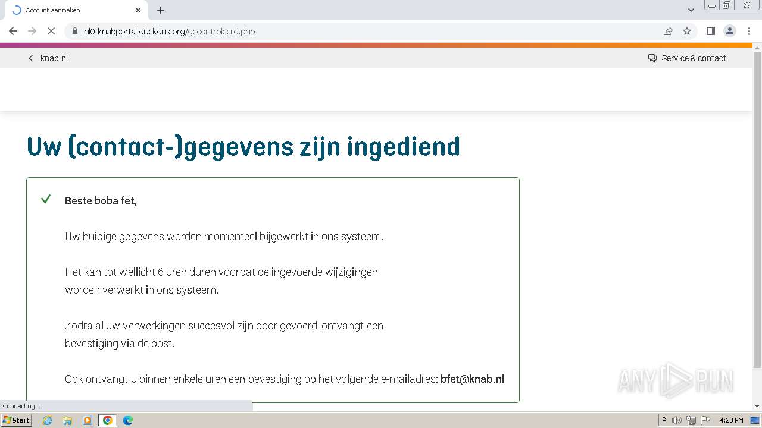Go back with the browser back arrow
The height and width of the screenshot is (428, 762).
pyautogui.click(x=13, y=31)
